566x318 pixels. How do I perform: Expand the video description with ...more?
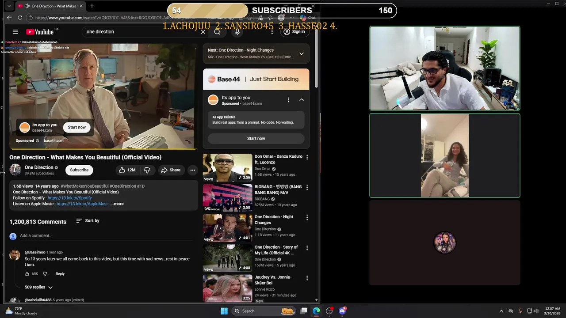pos(117,204)
